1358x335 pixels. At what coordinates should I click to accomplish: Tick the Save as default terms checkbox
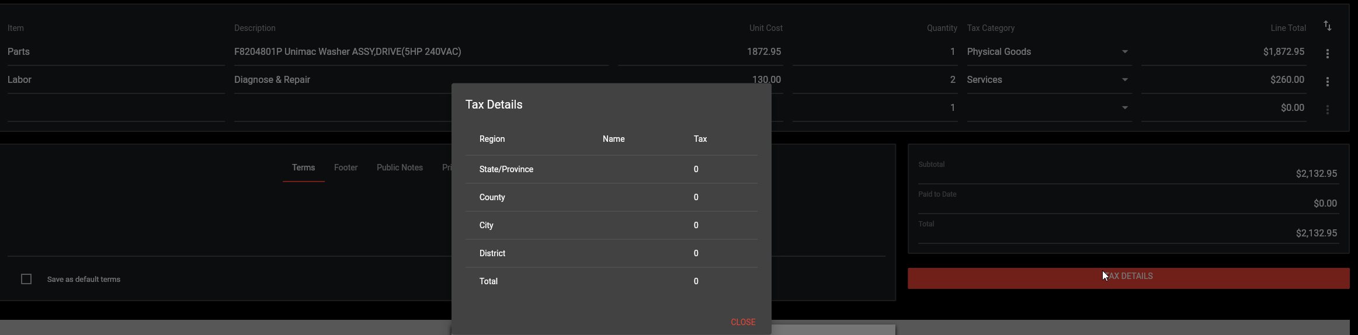(26, 279)
